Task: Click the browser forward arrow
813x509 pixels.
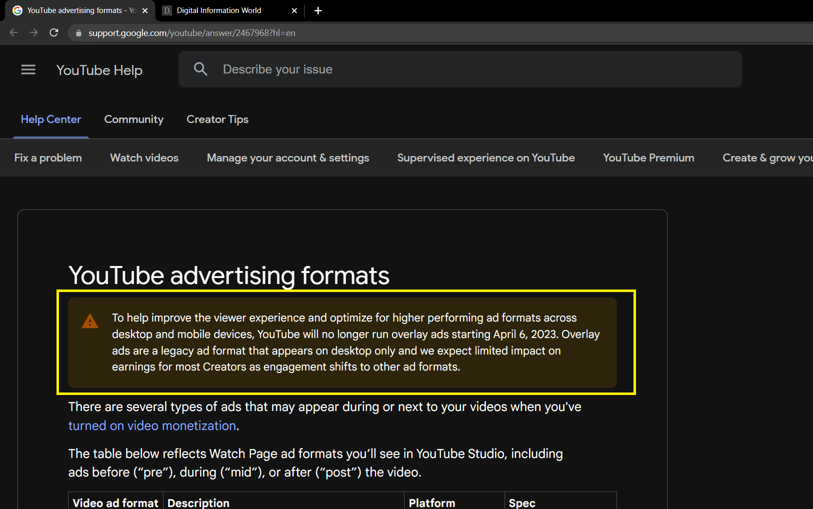Action: point(33,32)
